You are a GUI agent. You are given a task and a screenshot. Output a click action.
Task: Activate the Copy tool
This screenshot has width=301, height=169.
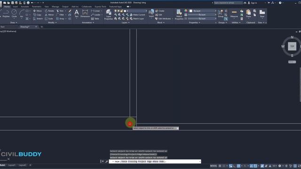coord(37,15)
